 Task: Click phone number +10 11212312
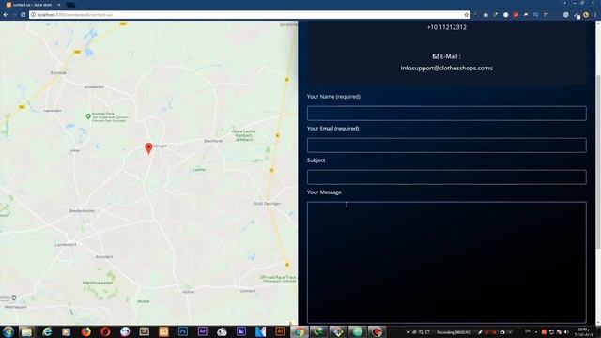click(447, 27)
